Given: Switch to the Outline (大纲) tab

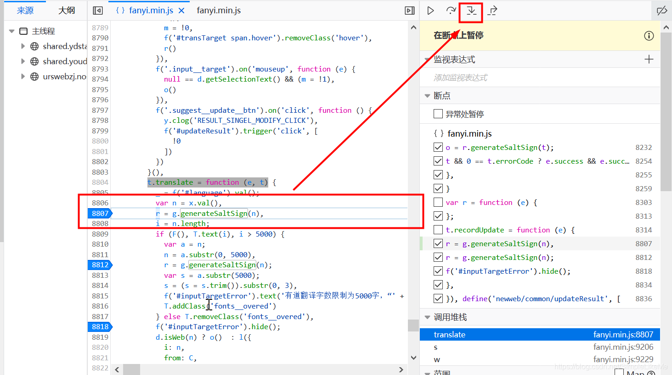Looking at the screenshot, I should [x=67, y=11].
